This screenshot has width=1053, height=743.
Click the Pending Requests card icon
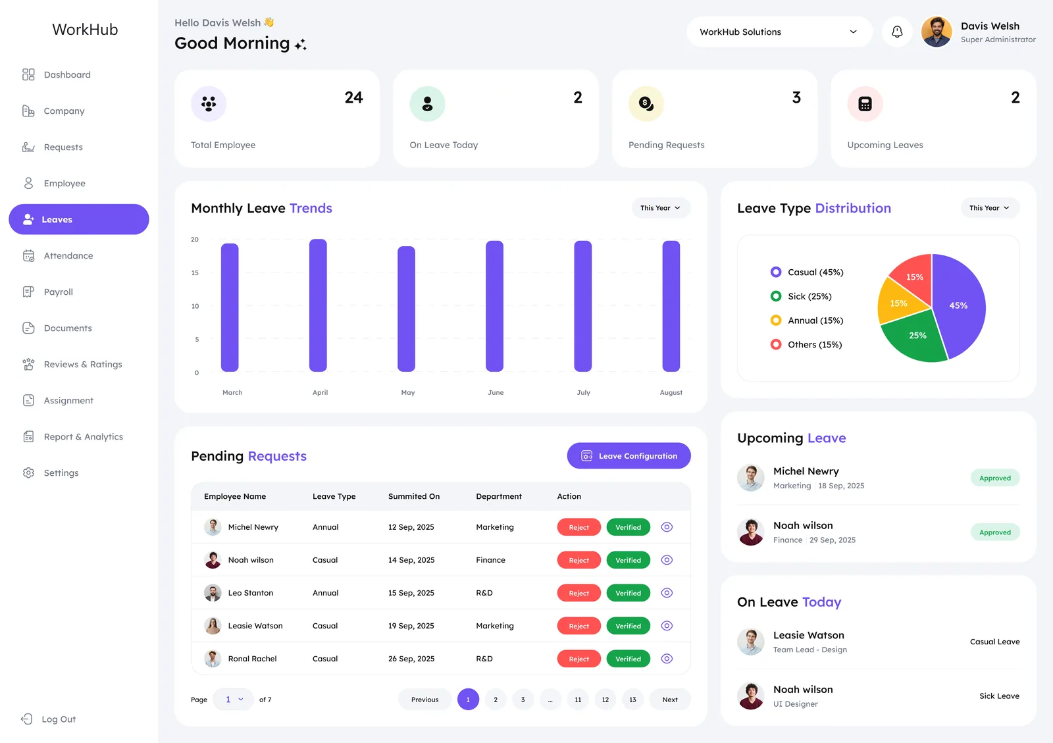tap(646, 104)
